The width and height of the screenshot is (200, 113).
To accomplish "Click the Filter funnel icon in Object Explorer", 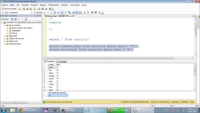I will pos(22,19).
